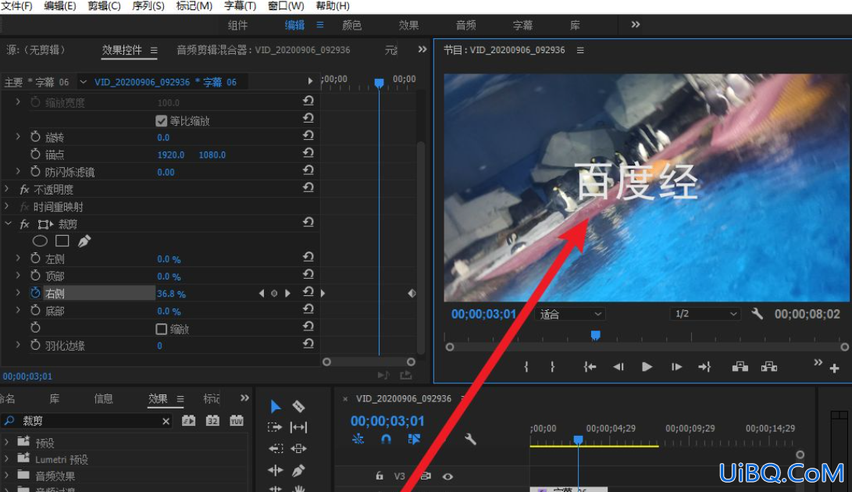Screen dimensions: 852x492
Task: Click Mark In button in program monitor
Action: (526, 367)
